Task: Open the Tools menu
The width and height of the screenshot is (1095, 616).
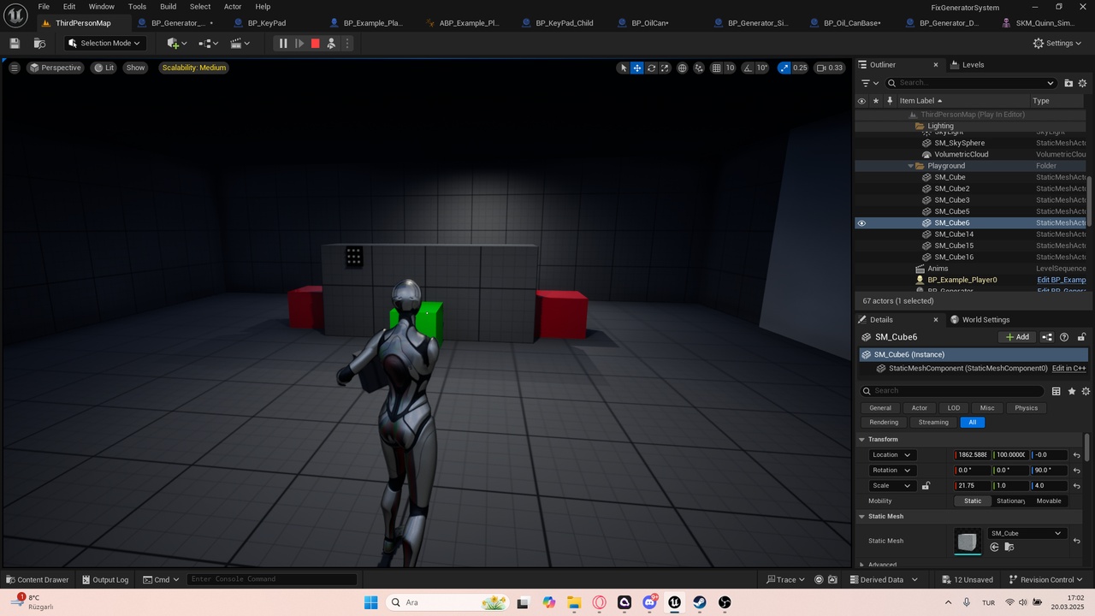Action: (x=137, y=6)
